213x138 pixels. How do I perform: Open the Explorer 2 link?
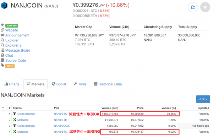[13, 45]
